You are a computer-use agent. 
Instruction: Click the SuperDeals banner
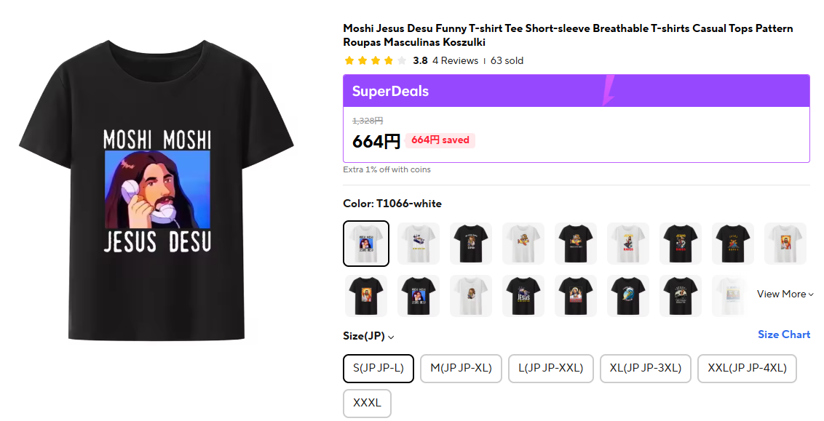(x=576, y=91)
